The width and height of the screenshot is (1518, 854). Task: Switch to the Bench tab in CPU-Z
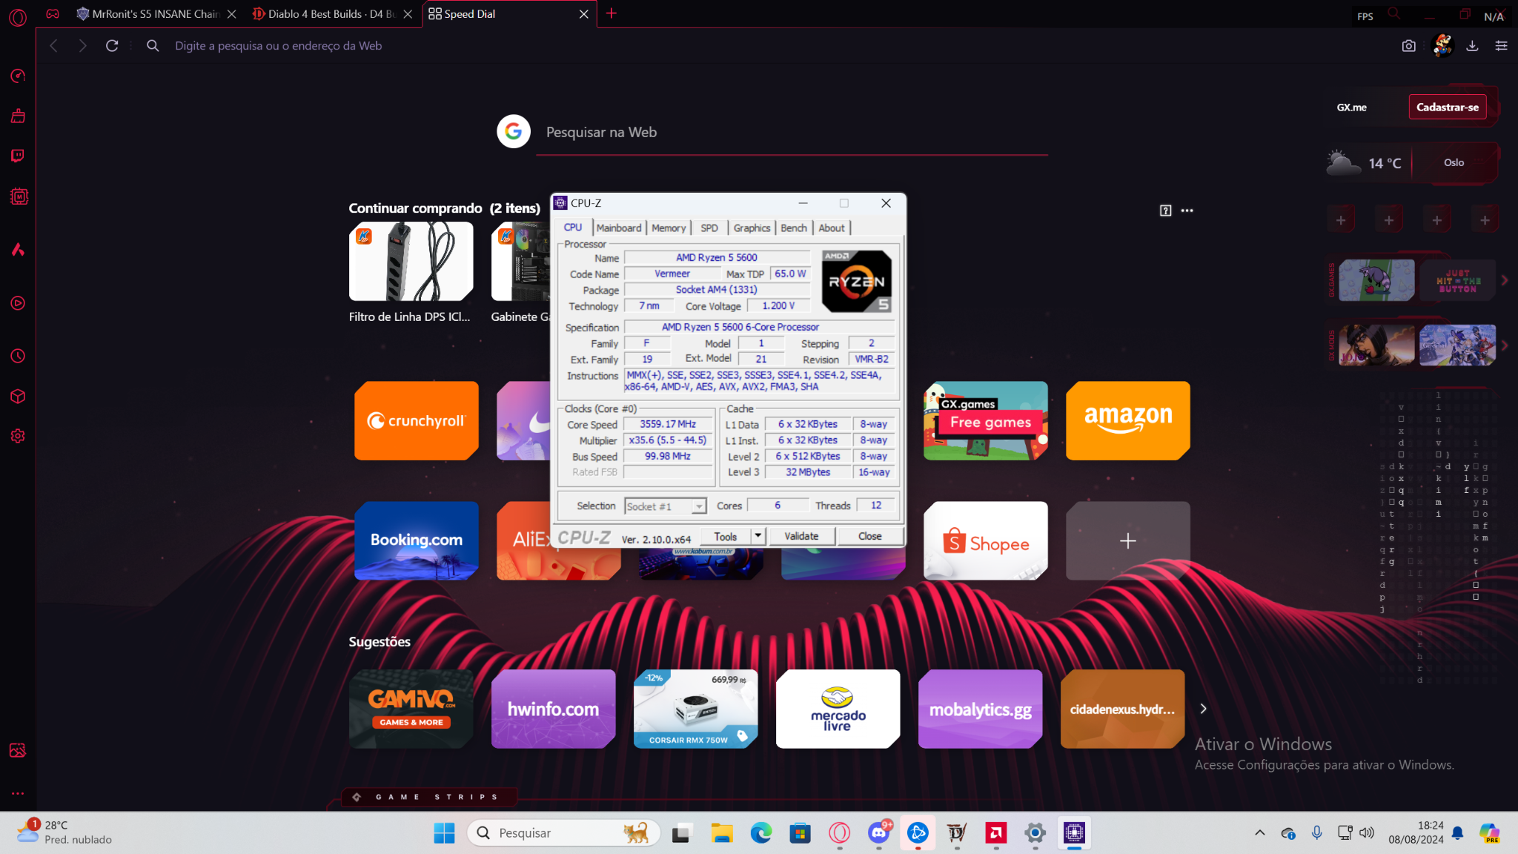(794, 228)
